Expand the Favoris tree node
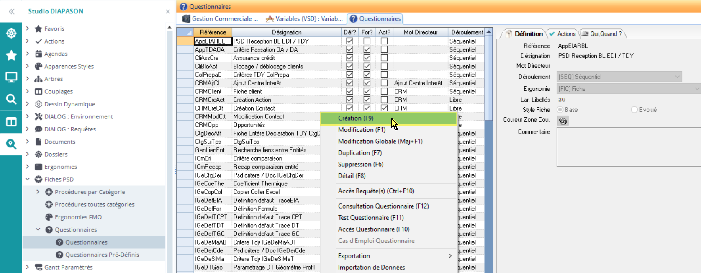Image resolution: width=701 pixels, height=273 pixels. click(28, 28)
